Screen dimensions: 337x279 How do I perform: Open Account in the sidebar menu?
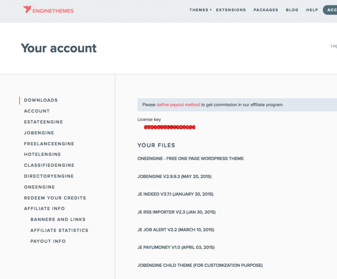point(37,111)
